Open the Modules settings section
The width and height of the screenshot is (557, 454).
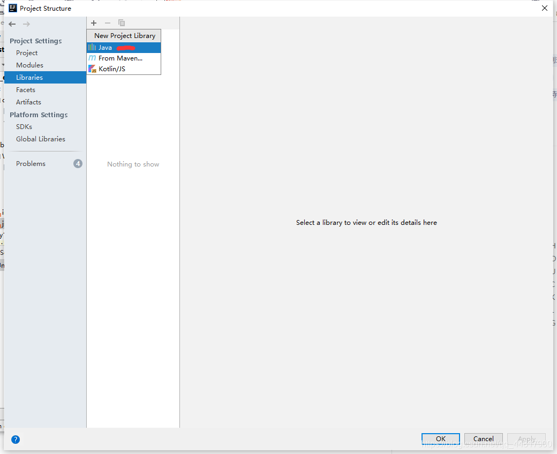(x=29, y=65)
